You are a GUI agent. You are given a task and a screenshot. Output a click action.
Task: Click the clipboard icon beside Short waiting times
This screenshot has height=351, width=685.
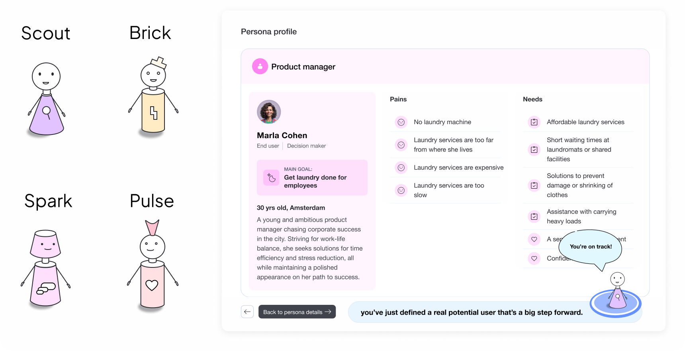pos(534,150)
